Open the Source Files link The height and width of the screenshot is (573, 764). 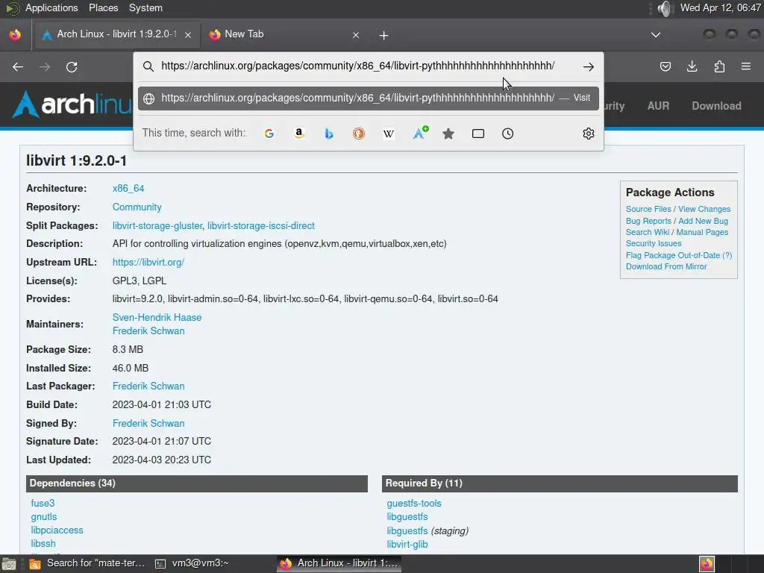[648, 209]
